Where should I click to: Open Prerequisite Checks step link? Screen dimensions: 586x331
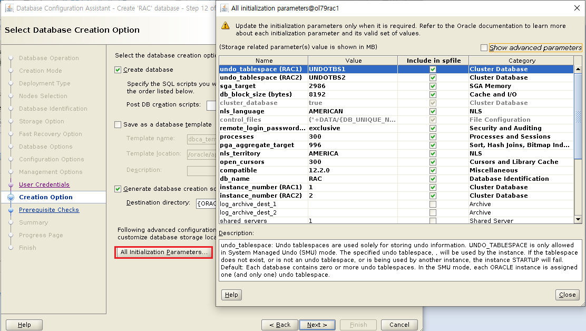point(49,210)
